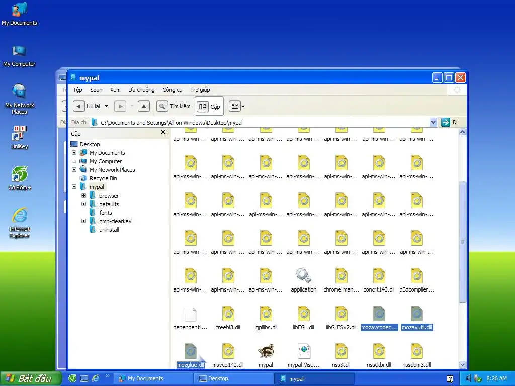Open the Tệp menu
The height and width of the screenshot is (386, 515).
tap(77, 90)
